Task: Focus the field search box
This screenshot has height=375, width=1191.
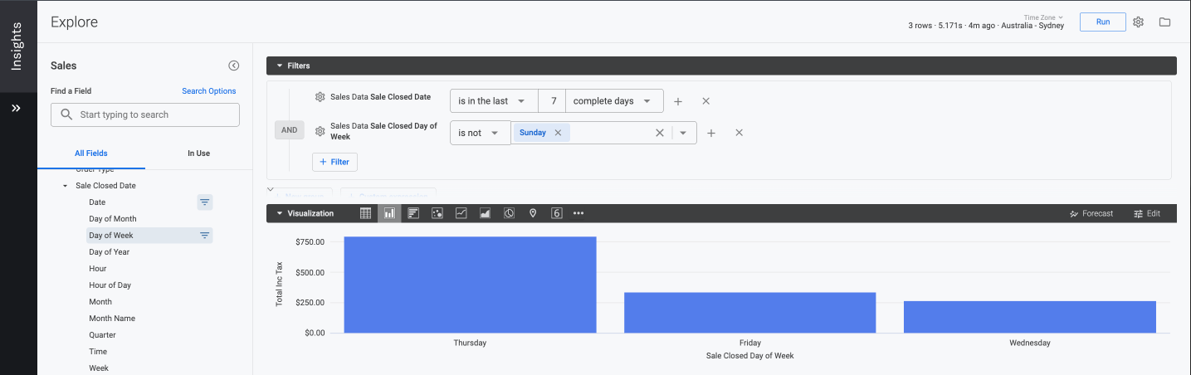Action: click(145, 114)
